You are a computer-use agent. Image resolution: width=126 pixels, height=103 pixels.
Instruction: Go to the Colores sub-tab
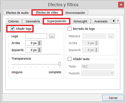pyautogui.click(x=13, y=21)
